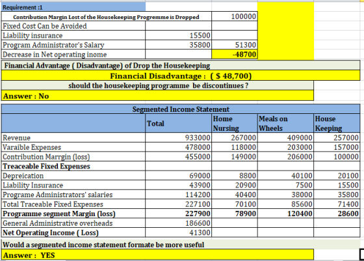Click 'Liability Insurance' row label in statement
The height and width of the screenshot is (261, 364).
point(73,185)
